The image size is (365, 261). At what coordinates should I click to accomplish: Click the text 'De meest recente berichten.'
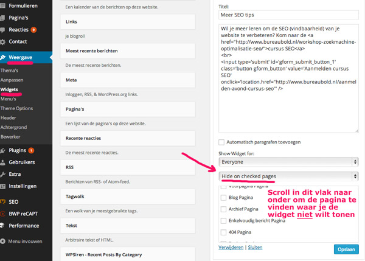click(x=93, y=66)
